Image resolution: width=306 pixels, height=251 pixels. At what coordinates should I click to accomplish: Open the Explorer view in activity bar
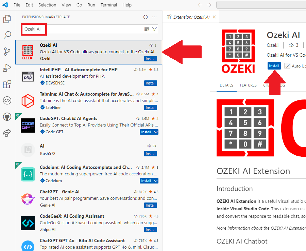7,19
